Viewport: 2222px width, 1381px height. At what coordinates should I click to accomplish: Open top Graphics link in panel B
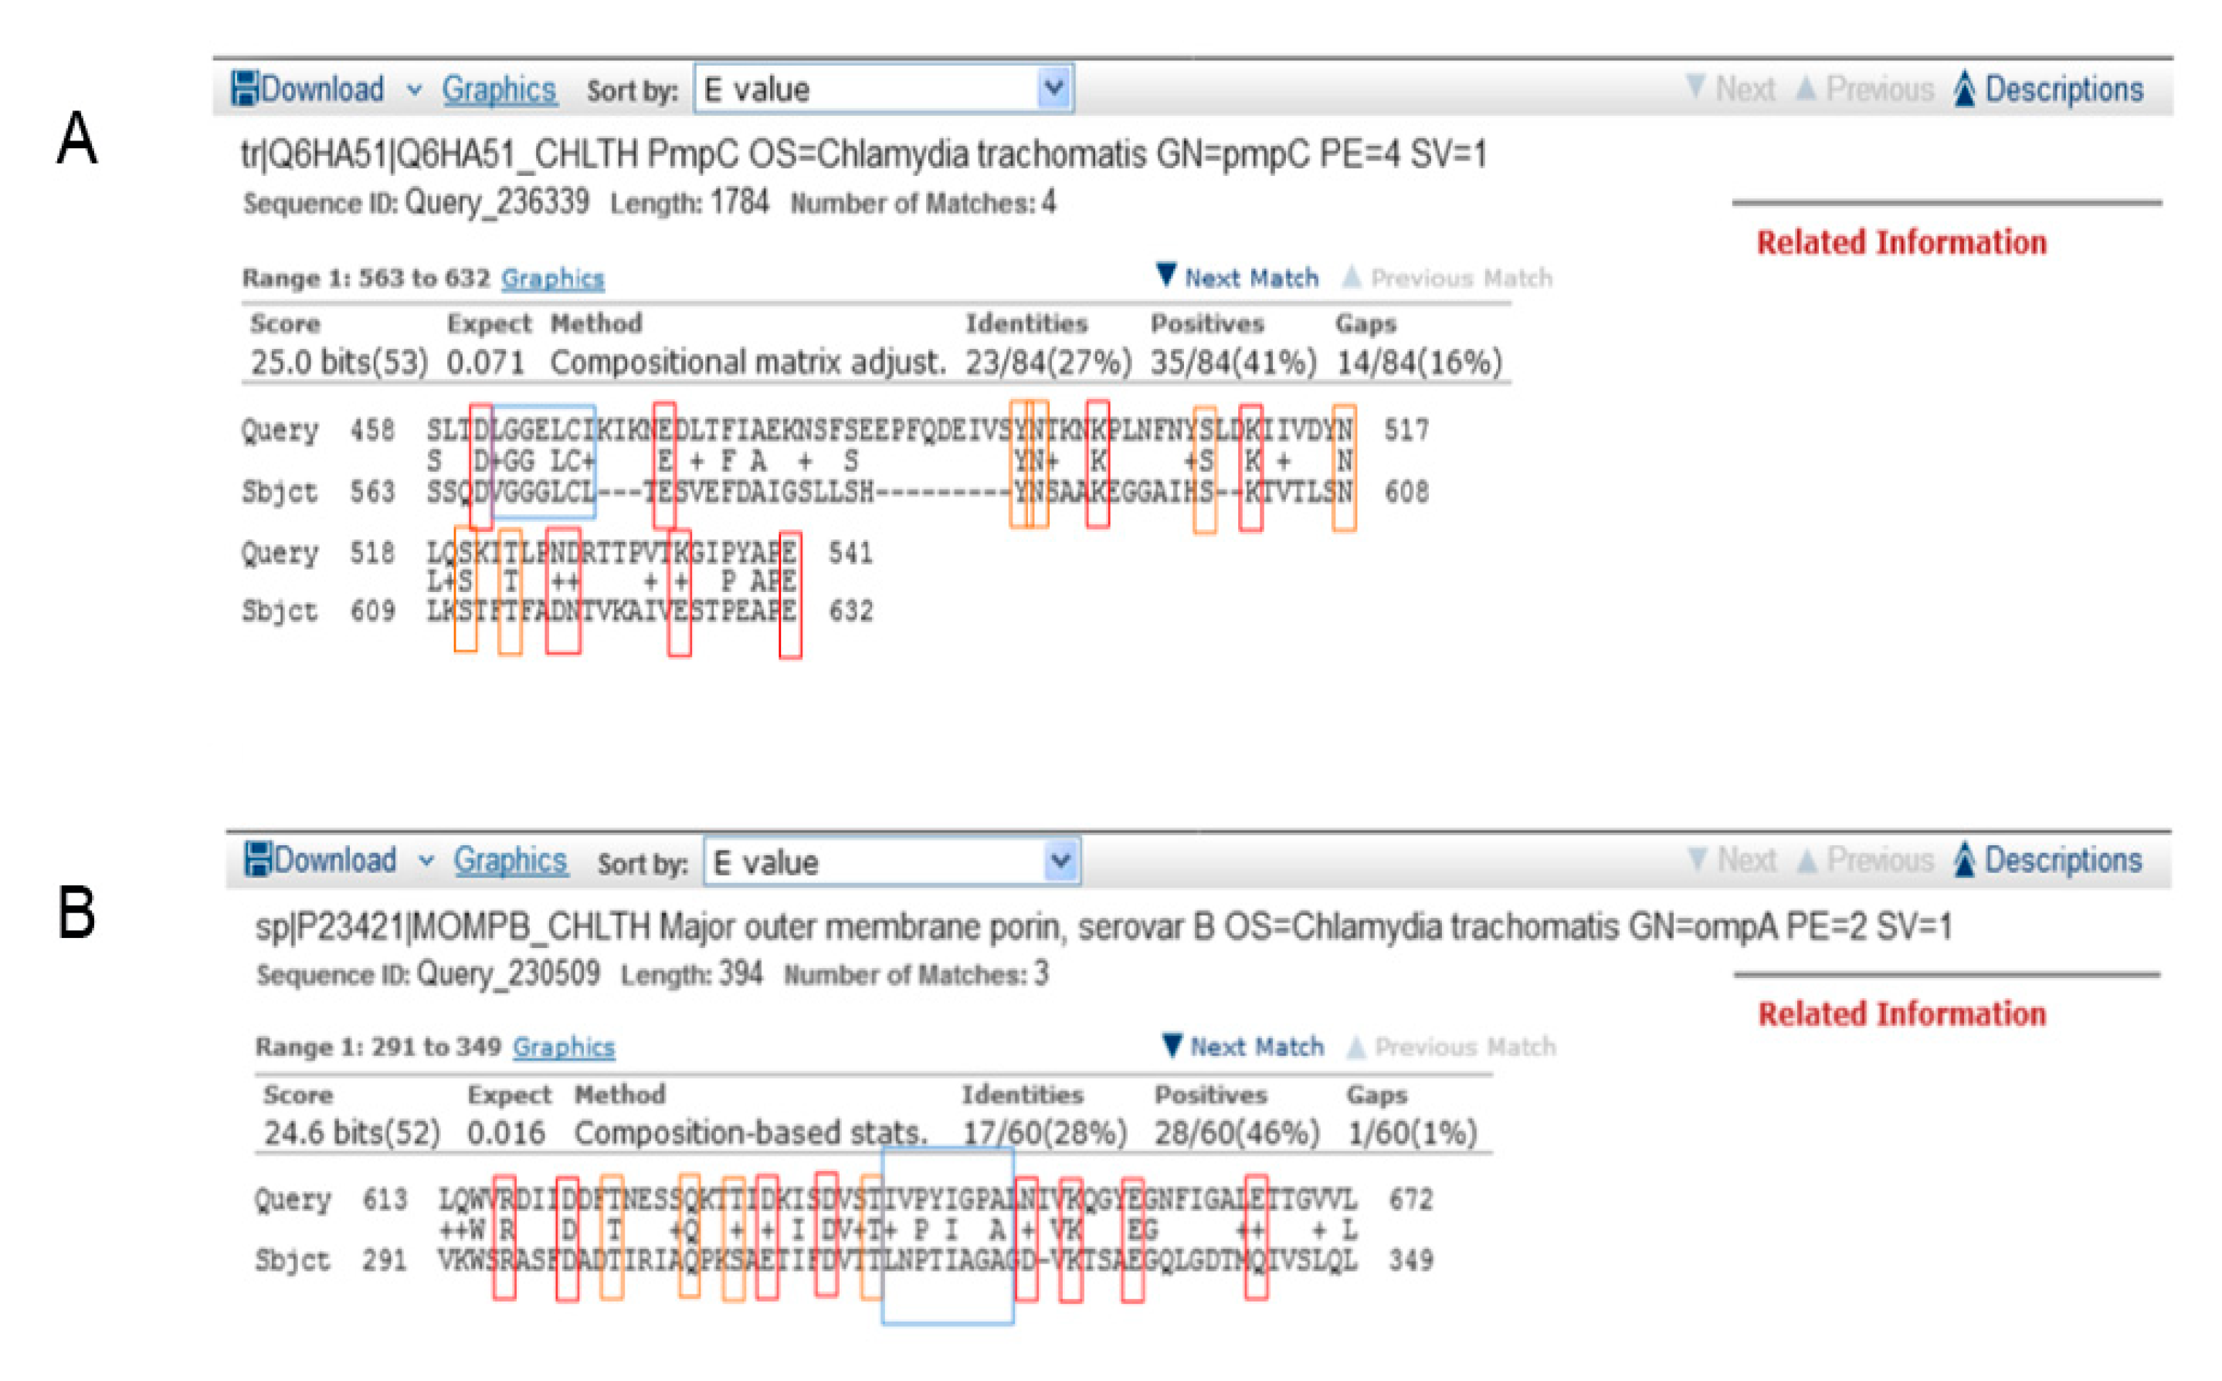[x=511, y=861]
